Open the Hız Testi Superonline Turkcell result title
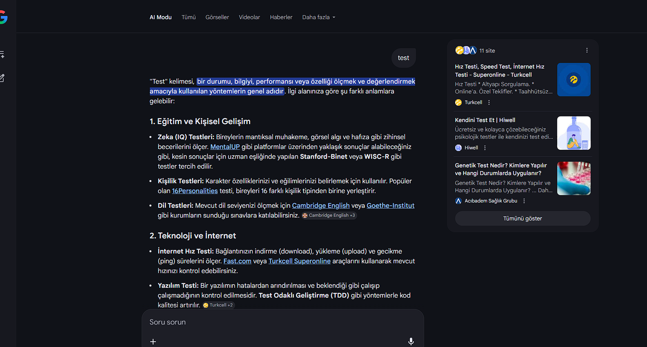647x347 pixels. [x=500, y=71]
